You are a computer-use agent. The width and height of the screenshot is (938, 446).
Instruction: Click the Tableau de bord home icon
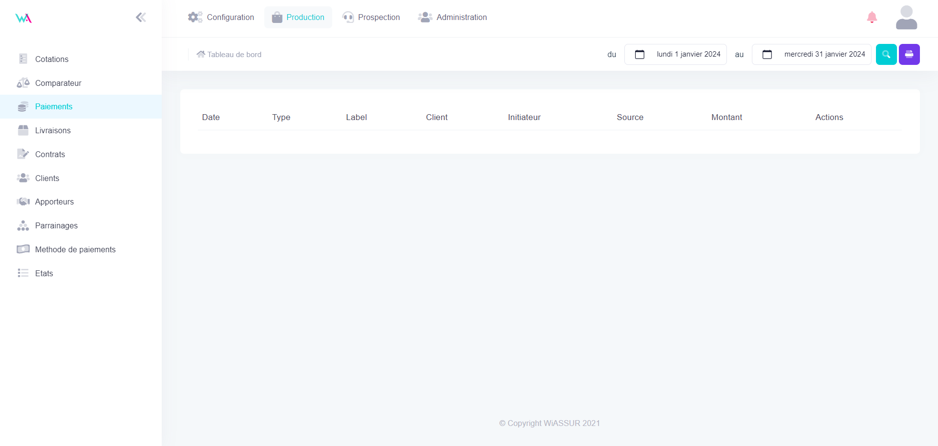[201, 54]
